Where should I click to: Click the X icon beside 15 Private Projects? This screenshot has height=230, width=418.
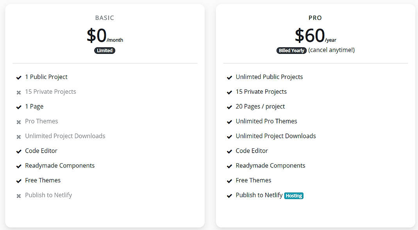tap(19, 92)
